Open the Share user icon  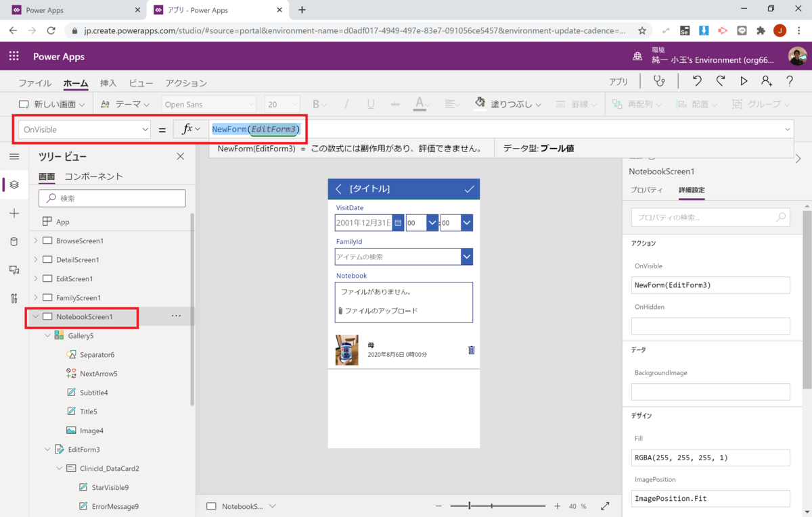pos(767,81)
